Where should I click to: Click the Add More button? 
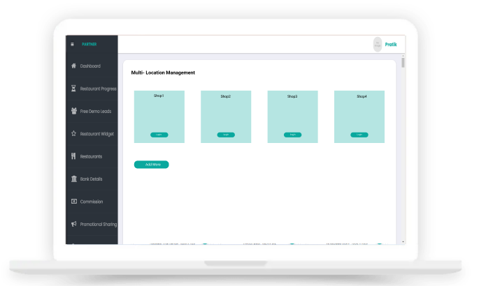152,165
